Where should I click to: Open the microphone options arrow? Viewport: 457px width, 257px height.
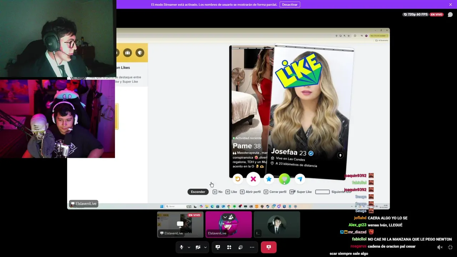coord(189,247)
